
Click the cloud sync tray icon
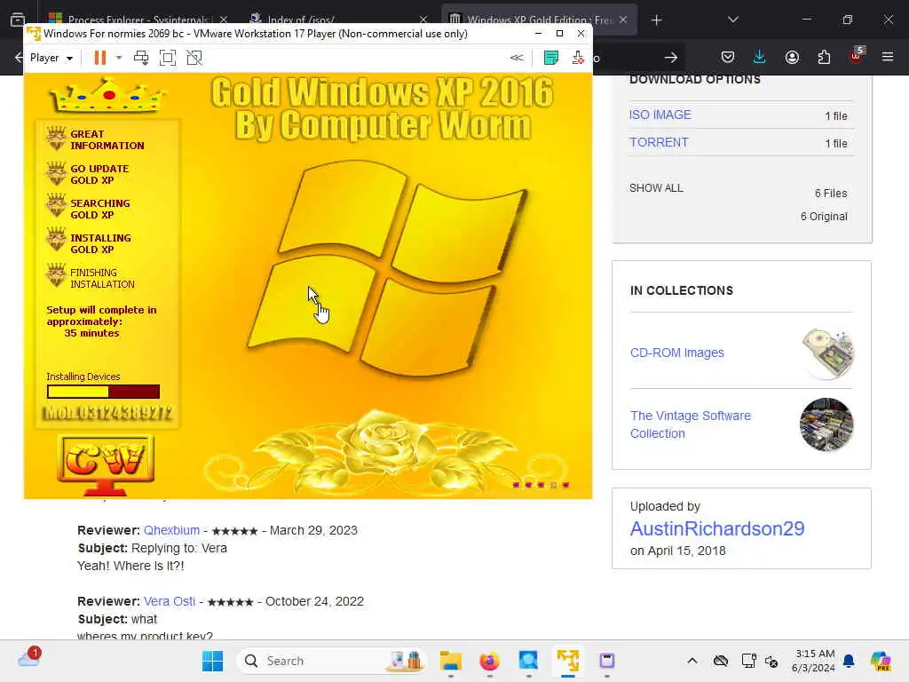tap(721, 661)
